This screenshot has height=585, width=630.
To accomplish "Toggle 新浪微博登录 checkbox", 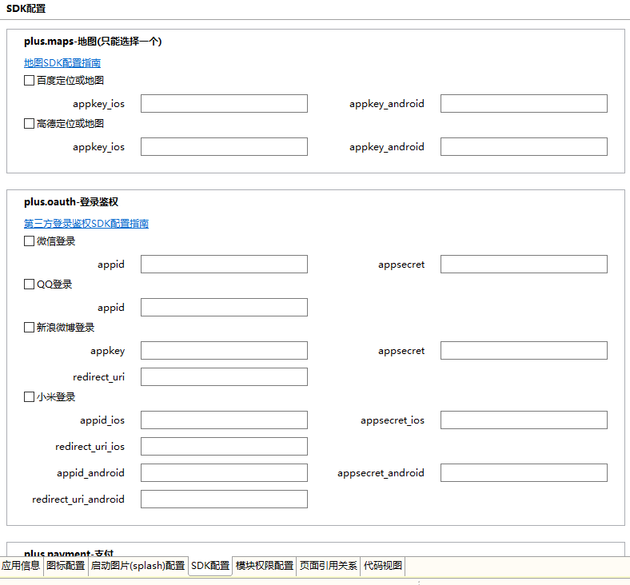I will click(x=29, y=327).
